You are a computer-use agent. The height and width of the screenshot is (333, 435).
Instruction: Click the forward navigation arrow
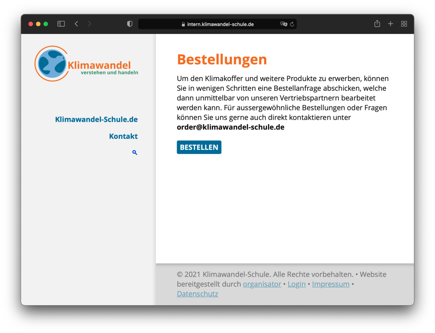[89, 24]
